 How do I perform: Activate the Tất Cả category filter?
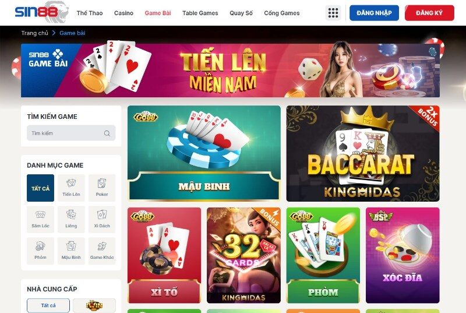pos(40,188)
